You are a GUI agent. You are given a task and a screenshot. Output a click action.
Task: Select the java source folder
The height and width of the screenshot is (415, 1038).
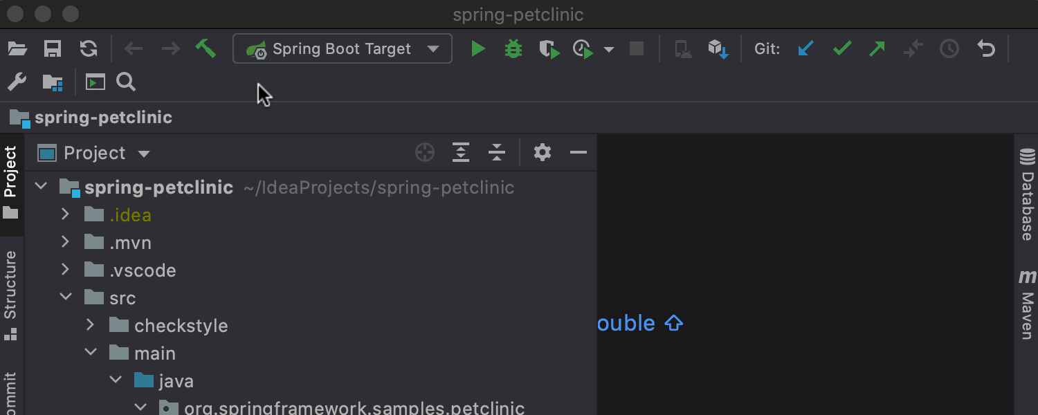[x=311, y=381]
